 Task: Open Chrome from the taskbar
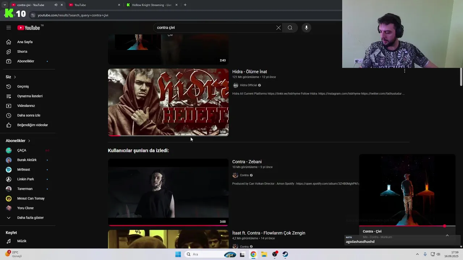coord(253,254)
